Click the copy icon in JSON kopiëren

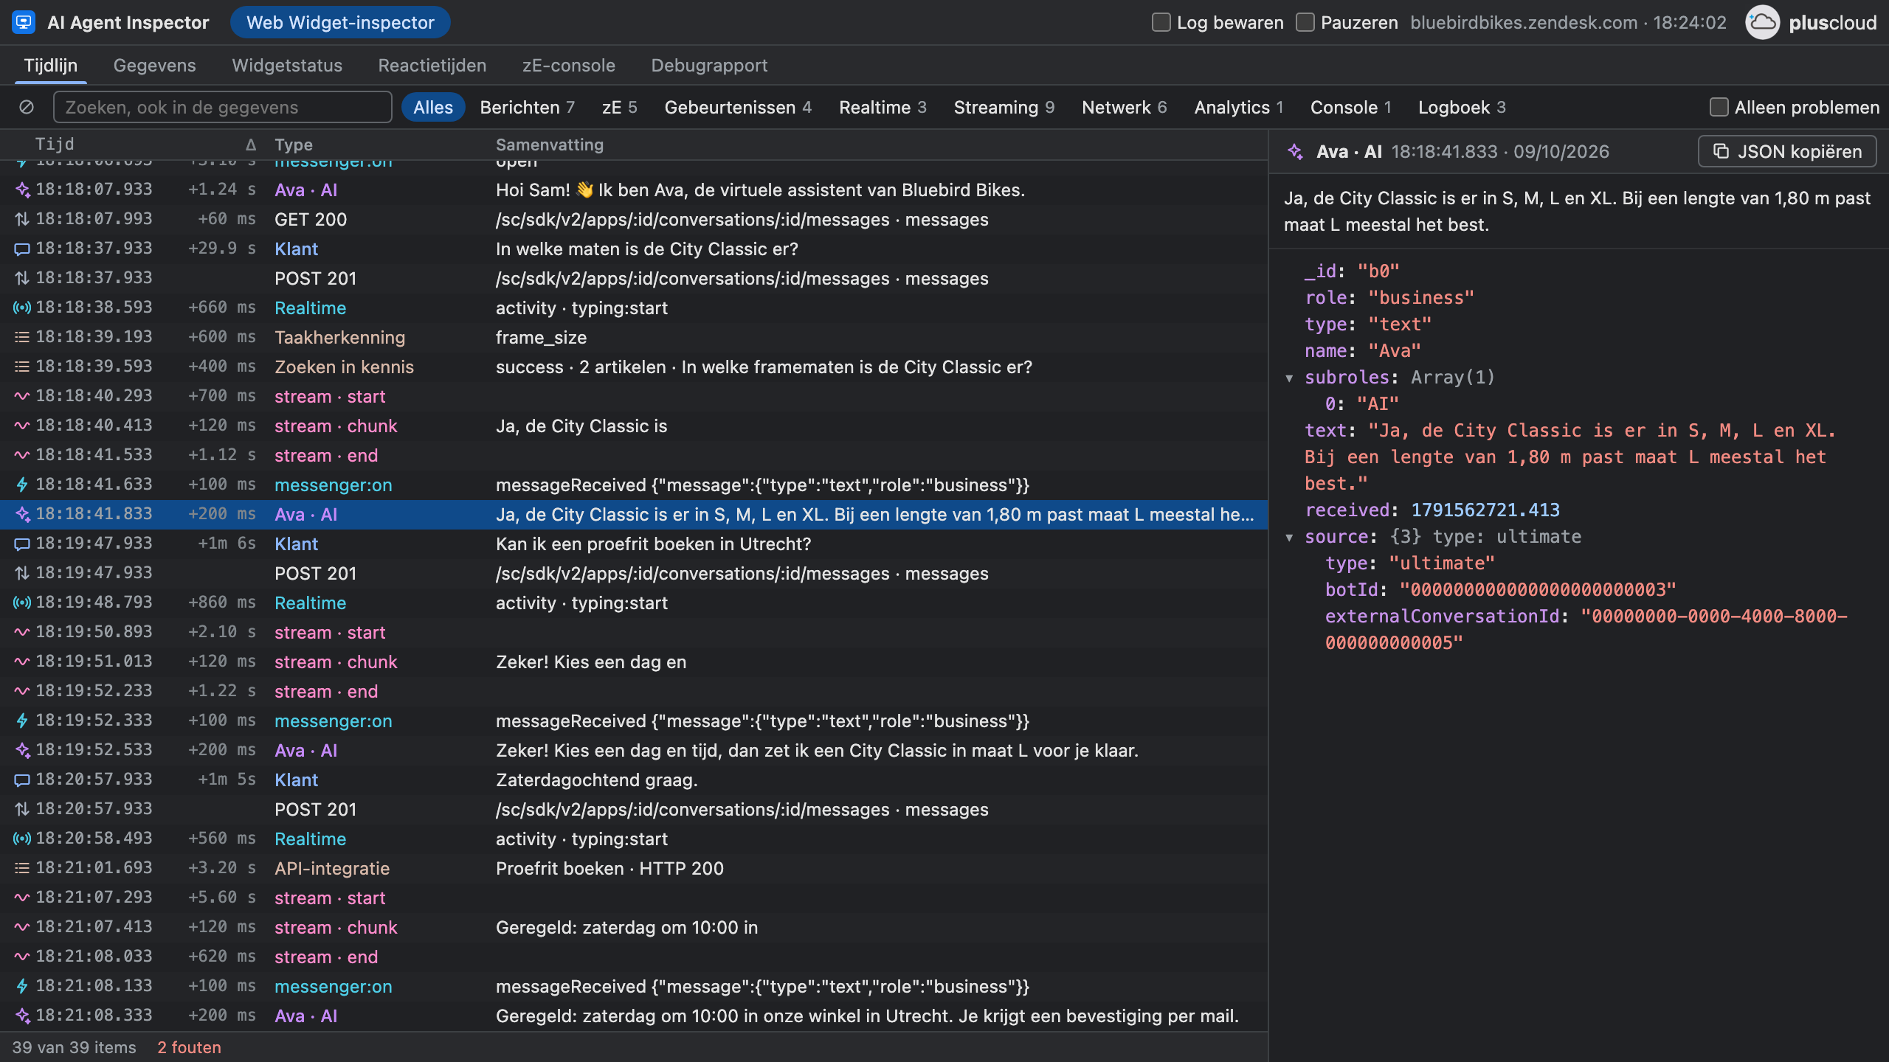coord(1721,151)
